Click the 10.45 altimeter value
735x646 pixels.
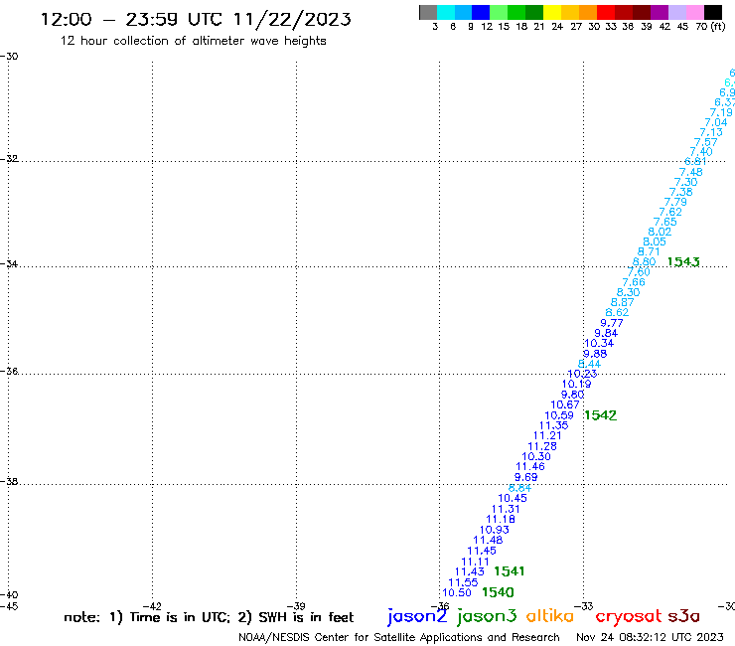click(x=513, y=498)
